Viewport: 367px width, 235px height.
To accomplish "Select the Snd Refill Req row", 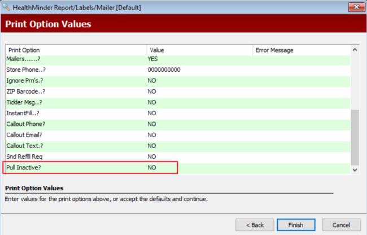I will [178, 157].
